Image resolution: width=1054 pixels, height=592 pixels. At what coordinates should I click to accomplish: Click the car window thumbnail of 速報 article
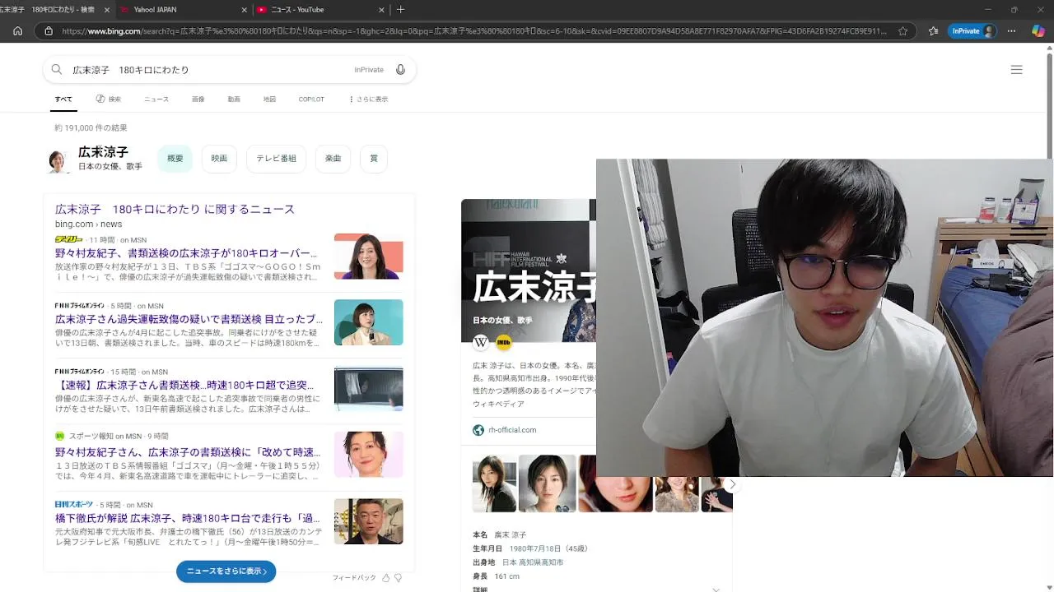point(368,388)
